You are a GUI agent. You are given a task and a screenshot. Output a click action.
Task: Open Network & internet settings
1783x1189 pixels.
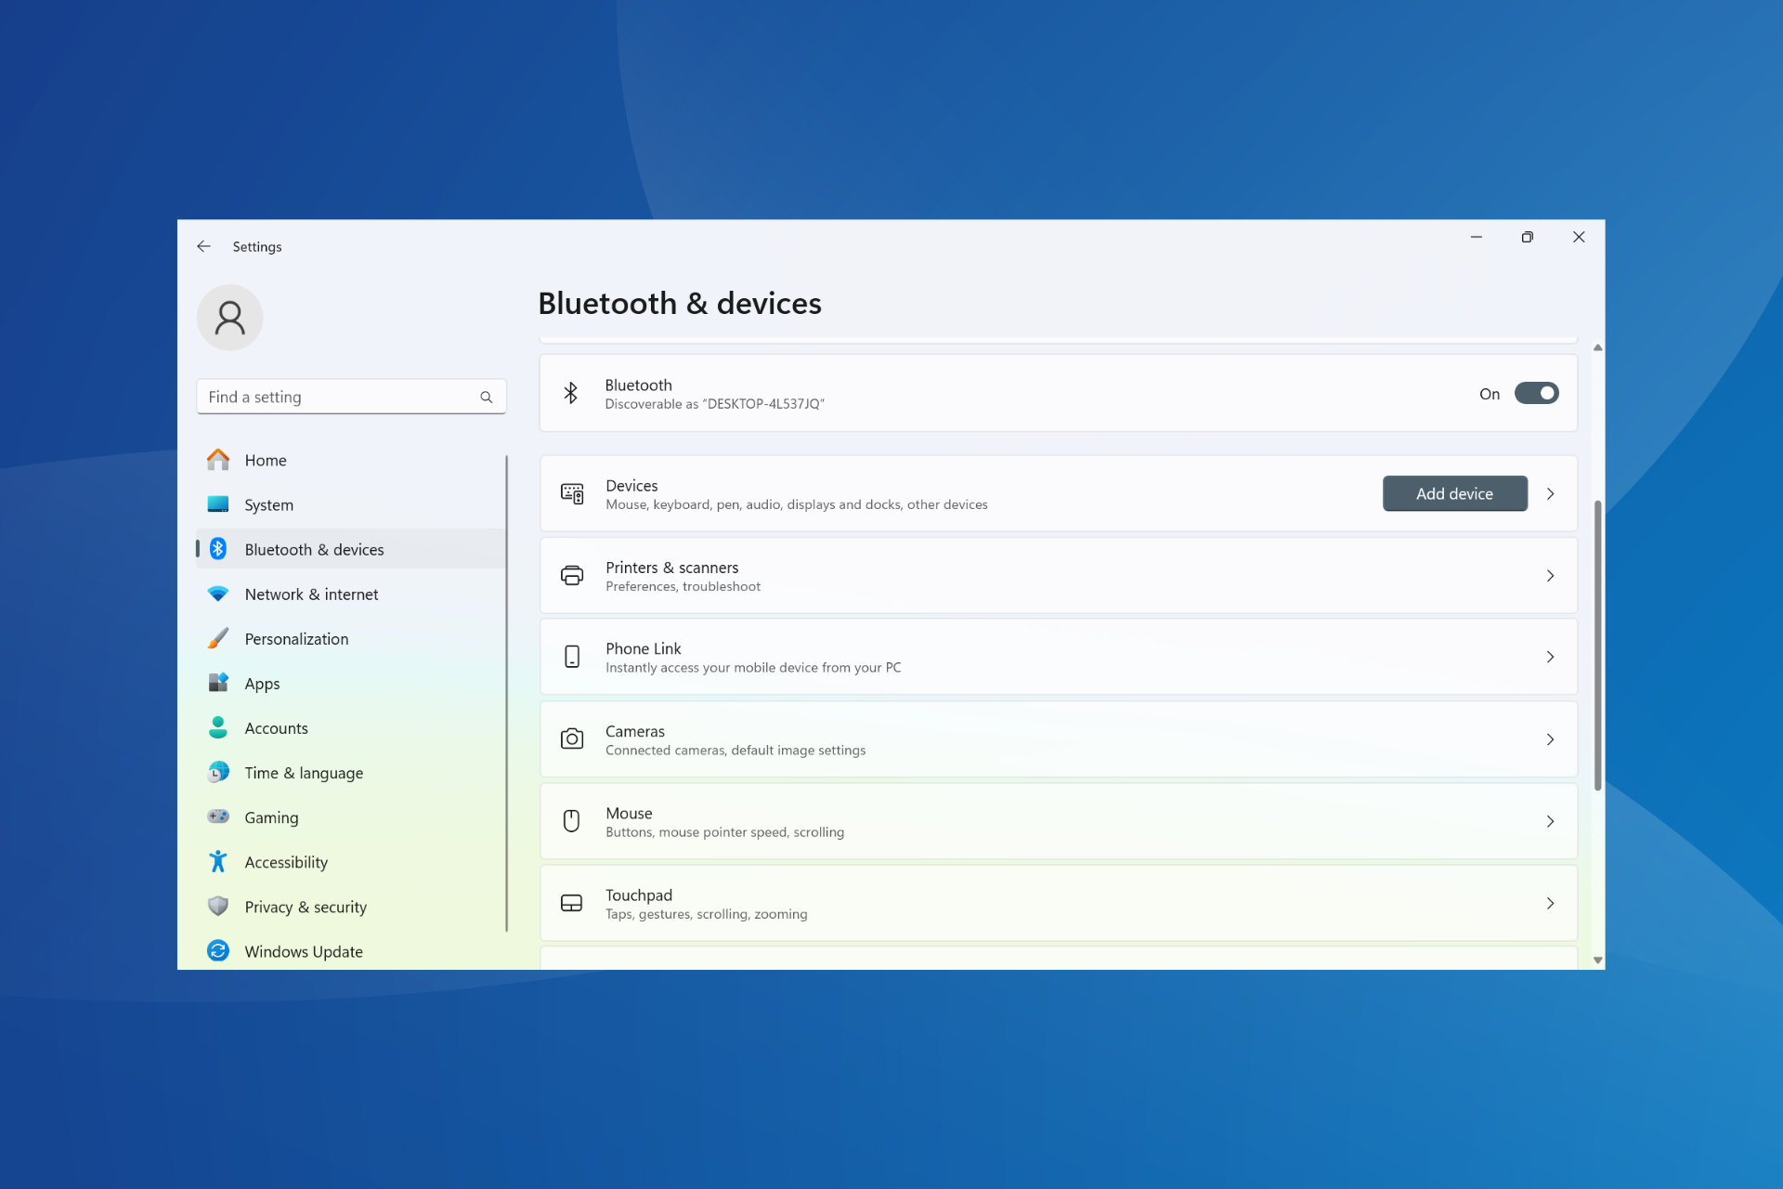(x=351, y=594)
